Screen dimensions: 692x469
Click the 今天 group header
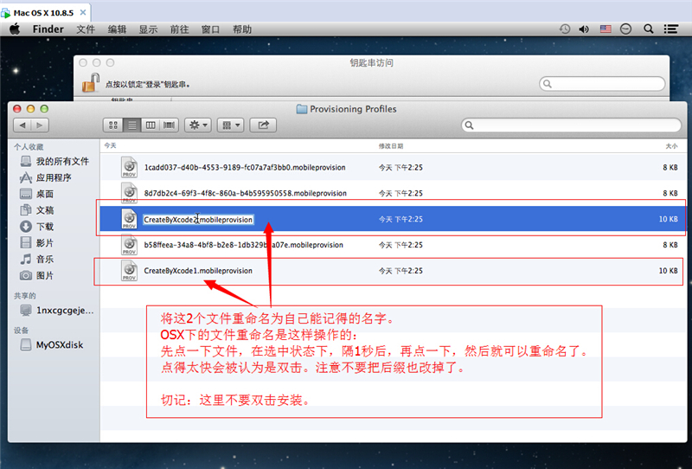click(111, 145)
